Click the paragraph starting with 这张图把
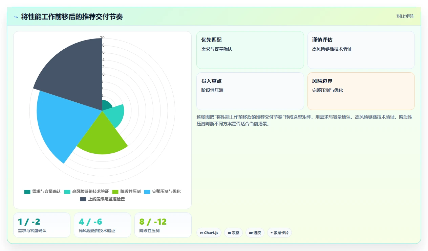428x251 pixels. coord(304,120)
